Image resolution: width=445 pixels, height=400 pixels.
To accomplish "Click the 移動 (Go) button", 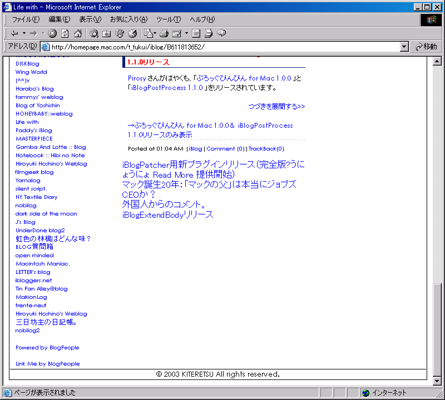I will [426, 47].
